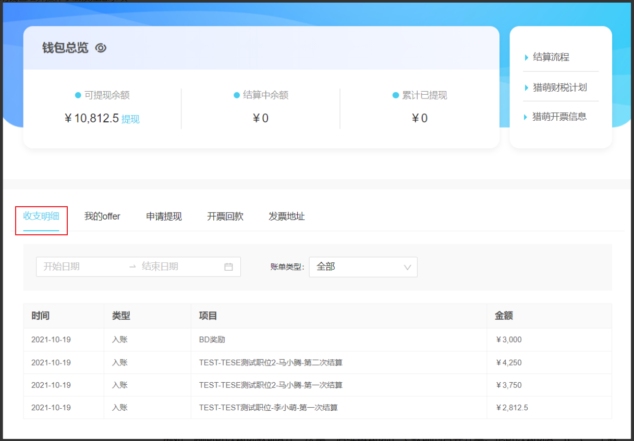Click 入账 type in the BD奖励 row
The height and width of the screenshot is (441, 634).
(x=120, y=339)
